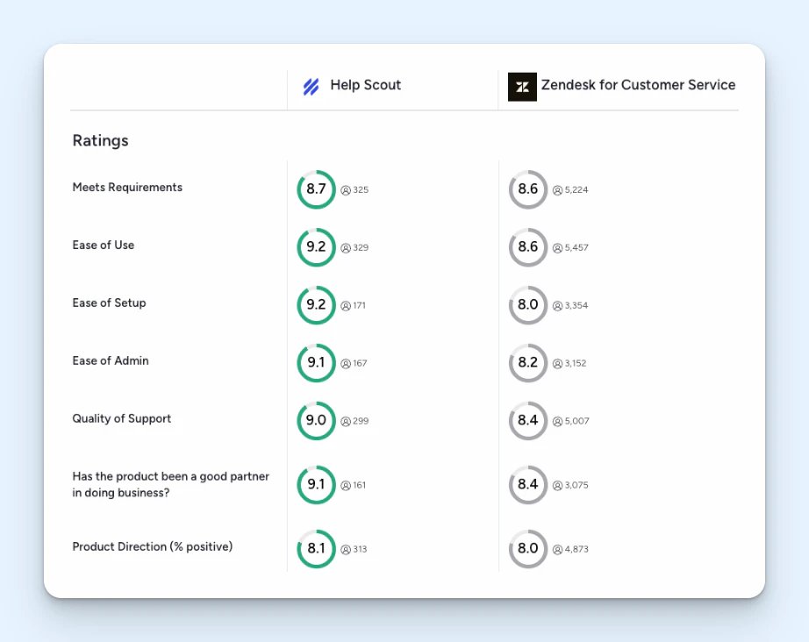Click reviewer icon beside 313 count
809x642 pixels.
346,550
